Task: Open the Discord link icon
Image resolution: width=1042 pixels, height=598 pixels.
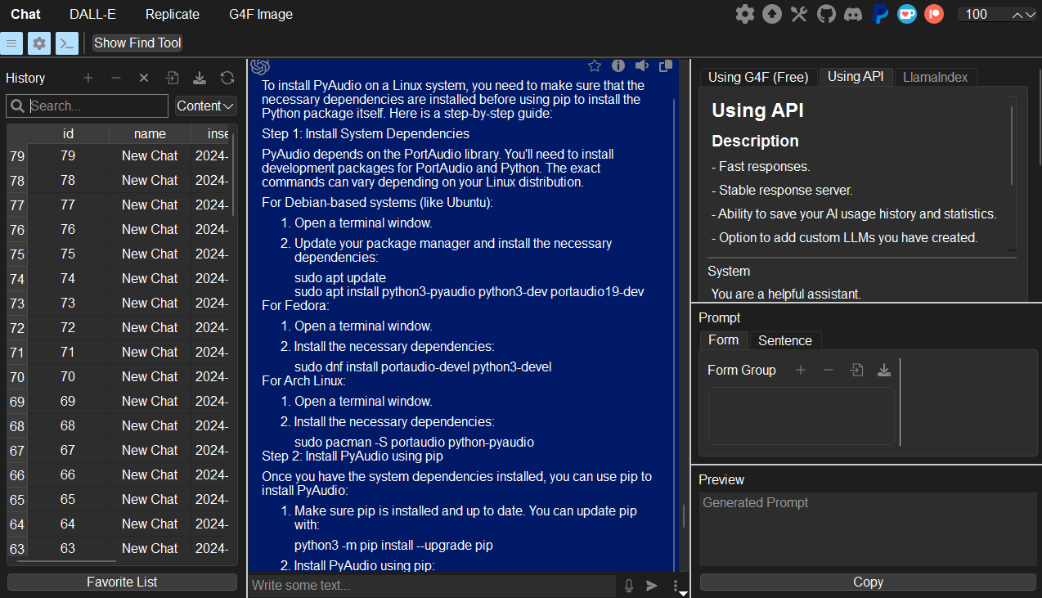Action: pyautogui.click(x=853, y=14)
